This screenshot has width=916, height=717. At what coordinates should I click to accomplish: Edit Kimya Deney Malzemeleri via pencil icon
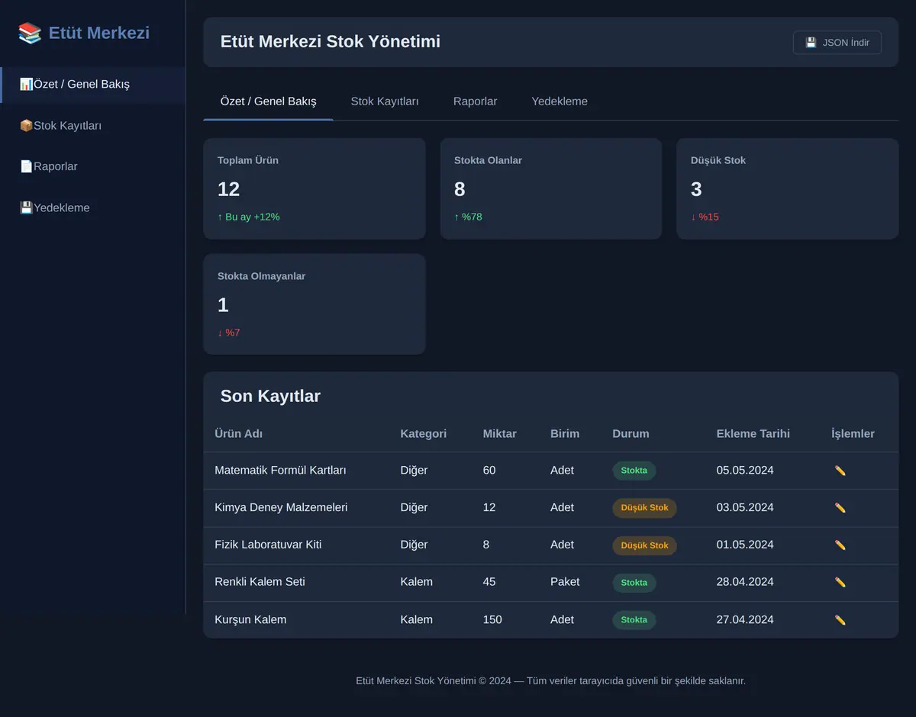pos(840,508)
